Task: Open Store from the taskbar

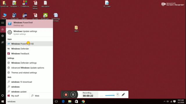Action: coord(76,101)
